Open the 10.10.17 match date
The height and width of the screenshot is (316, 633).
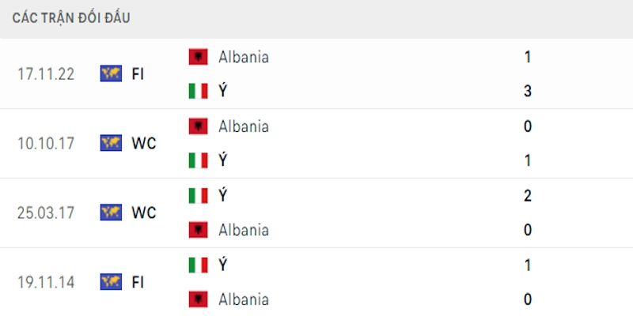point(46,143)
